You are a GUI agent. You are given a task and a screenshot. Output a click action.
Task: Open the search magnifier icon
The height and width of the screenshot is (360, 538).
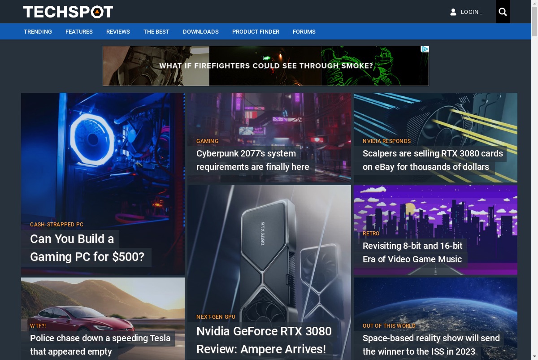pos(503,12)
